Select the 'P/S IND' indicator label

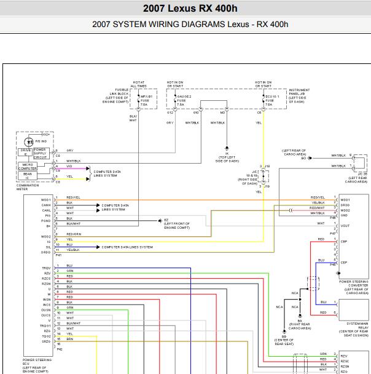[x=41, y=141]
